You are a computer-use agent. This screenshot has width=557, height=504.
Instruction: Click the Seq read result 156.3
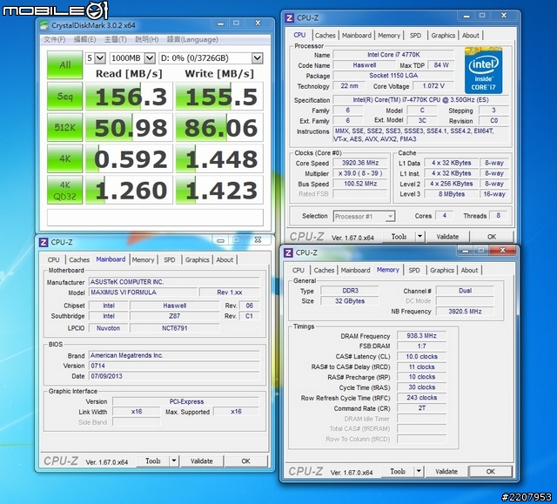pyautogui.click(x=130, y=97)
